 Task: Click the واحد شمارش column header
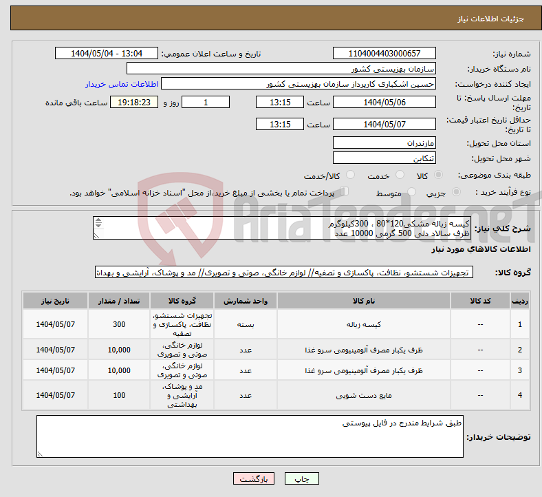click(246, 301)
